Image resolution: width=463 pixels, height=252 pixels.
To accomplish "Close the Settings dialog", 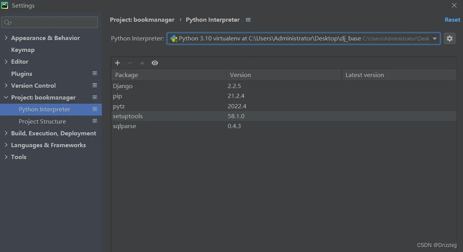I will [454, 5].
